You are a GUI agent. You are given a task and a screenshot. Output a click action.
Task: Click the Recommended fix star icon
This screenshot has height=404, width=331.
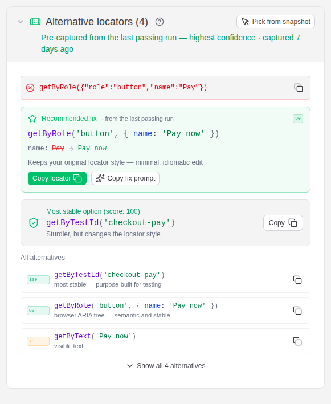(32, 119)
